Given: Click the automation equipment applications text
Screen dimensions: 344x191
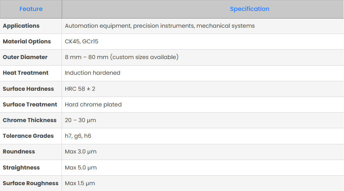Looking at the screenshot, I should pos(160,26).
